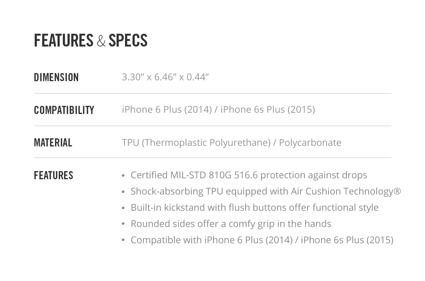Click Certified MIL-STD 810G 516.6 bullet line
Image resolution: width=425 pixels, height=281 pixels.
pos(249,175)
